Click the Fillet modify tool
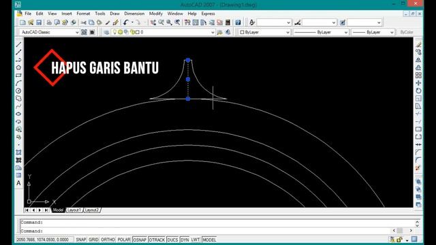Image resolution: width=436 pixels, height=245 pixels. point(418,160)
